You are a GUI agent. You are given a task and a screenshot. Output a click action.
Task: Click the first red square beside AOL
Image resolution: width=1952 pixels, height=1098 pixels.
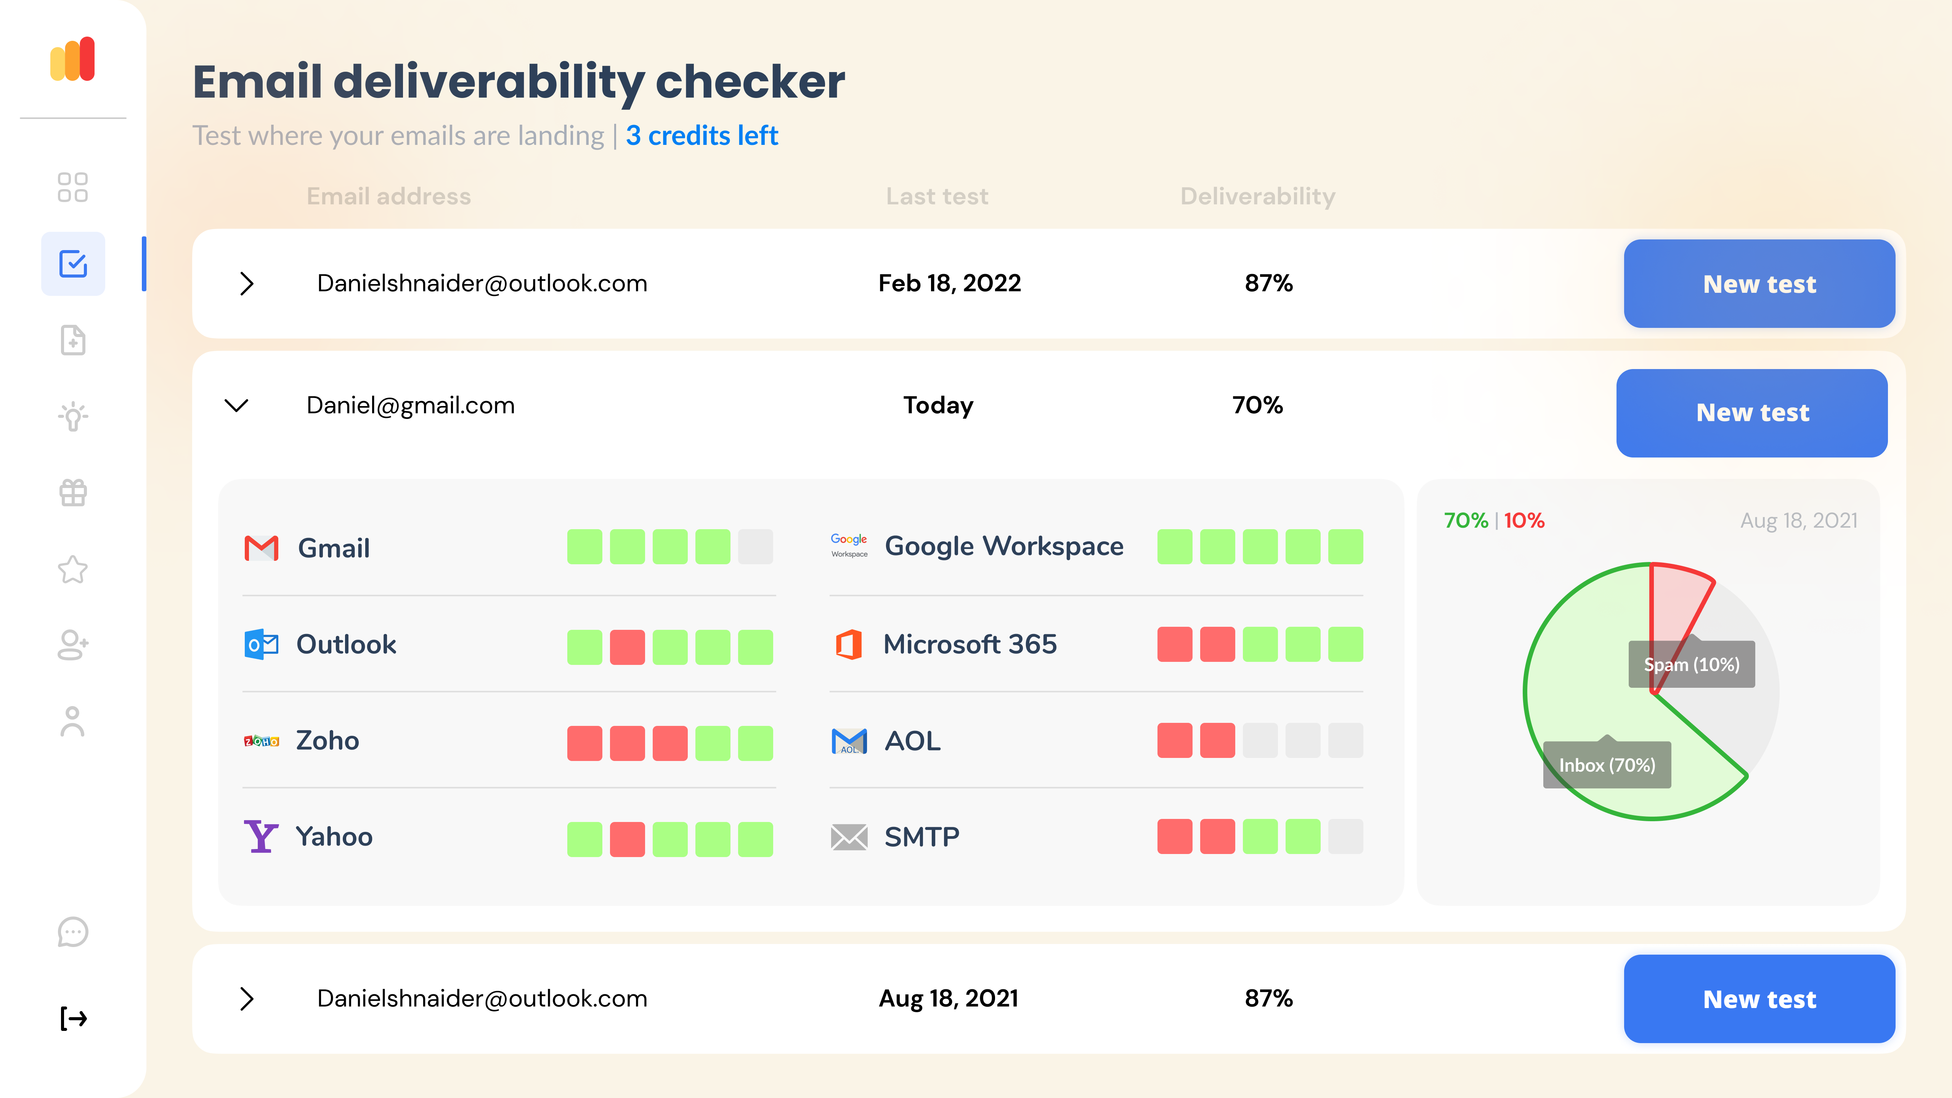[1174, 740]
